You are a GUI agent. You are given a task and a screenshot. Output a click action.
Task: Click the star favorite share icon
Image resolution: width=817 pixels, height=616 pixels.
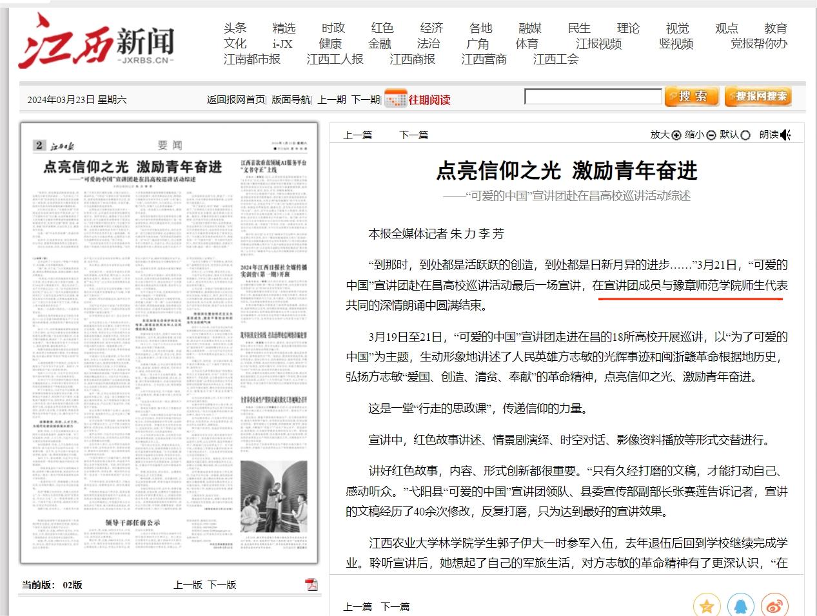(707, 606)
